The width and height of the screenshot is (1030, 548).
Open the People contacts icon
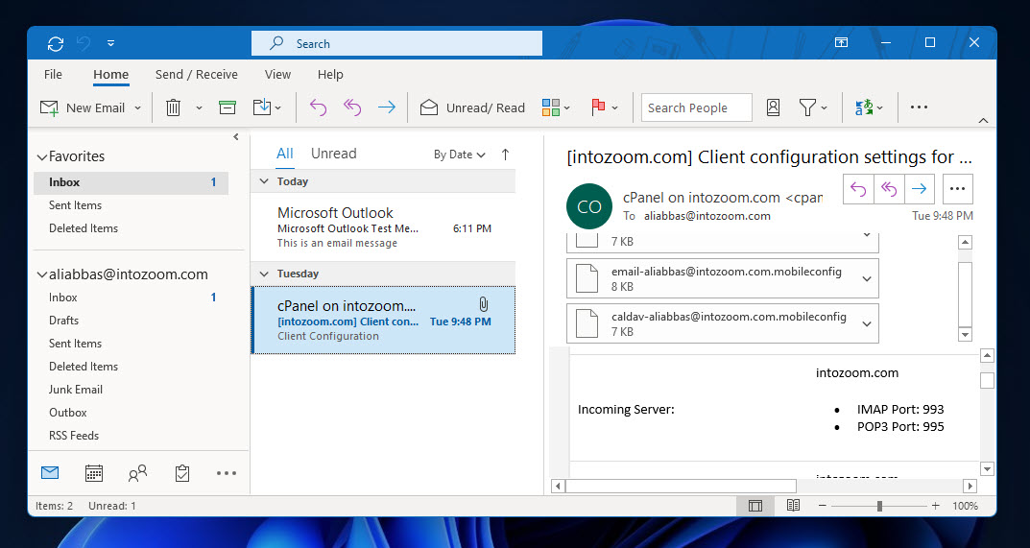click(137, 473)
